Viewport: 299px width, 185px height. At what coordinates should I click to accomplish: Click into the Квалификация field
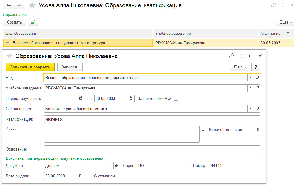[152, 119]
